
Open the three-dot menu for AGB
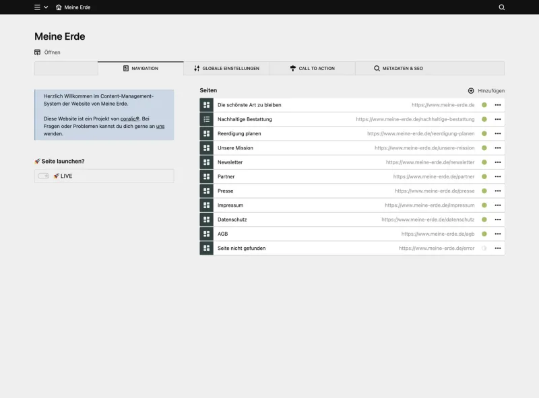click(497, 233)
